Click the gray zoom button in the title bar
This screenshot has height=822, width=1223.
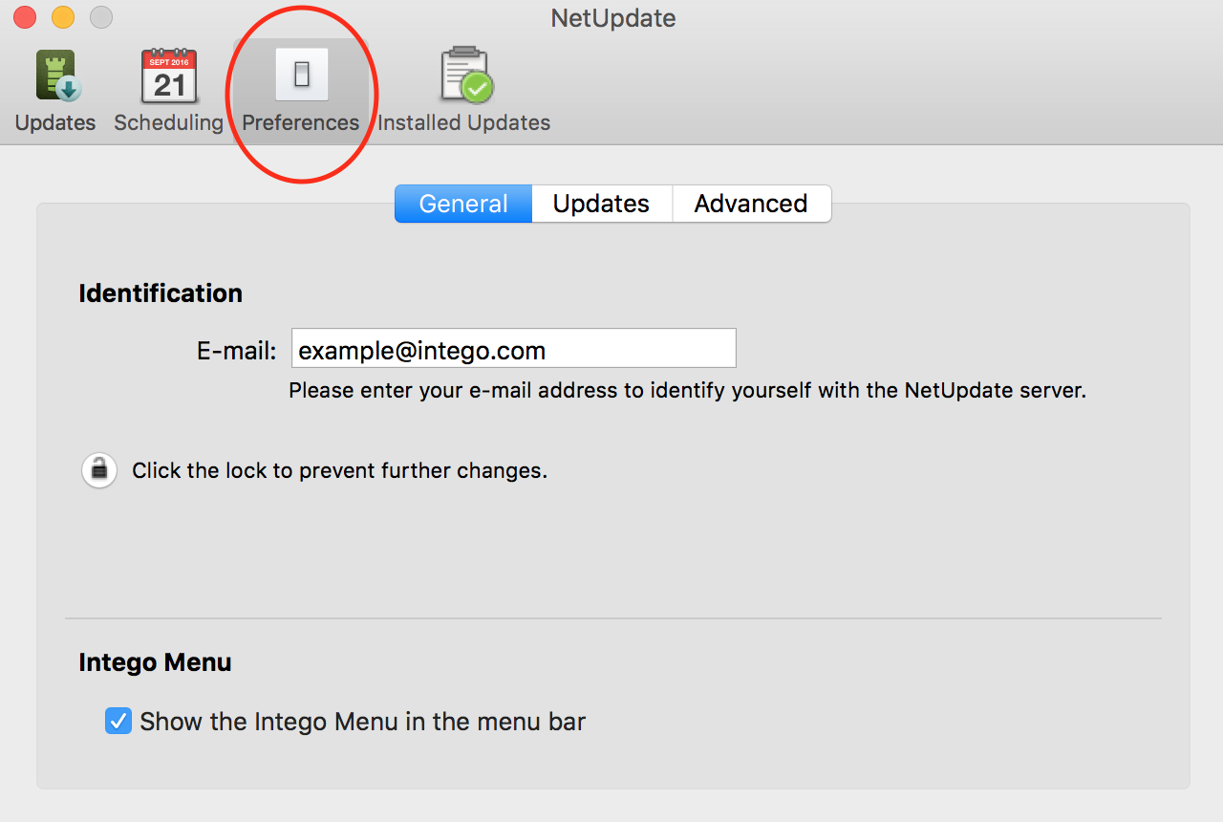101,17
